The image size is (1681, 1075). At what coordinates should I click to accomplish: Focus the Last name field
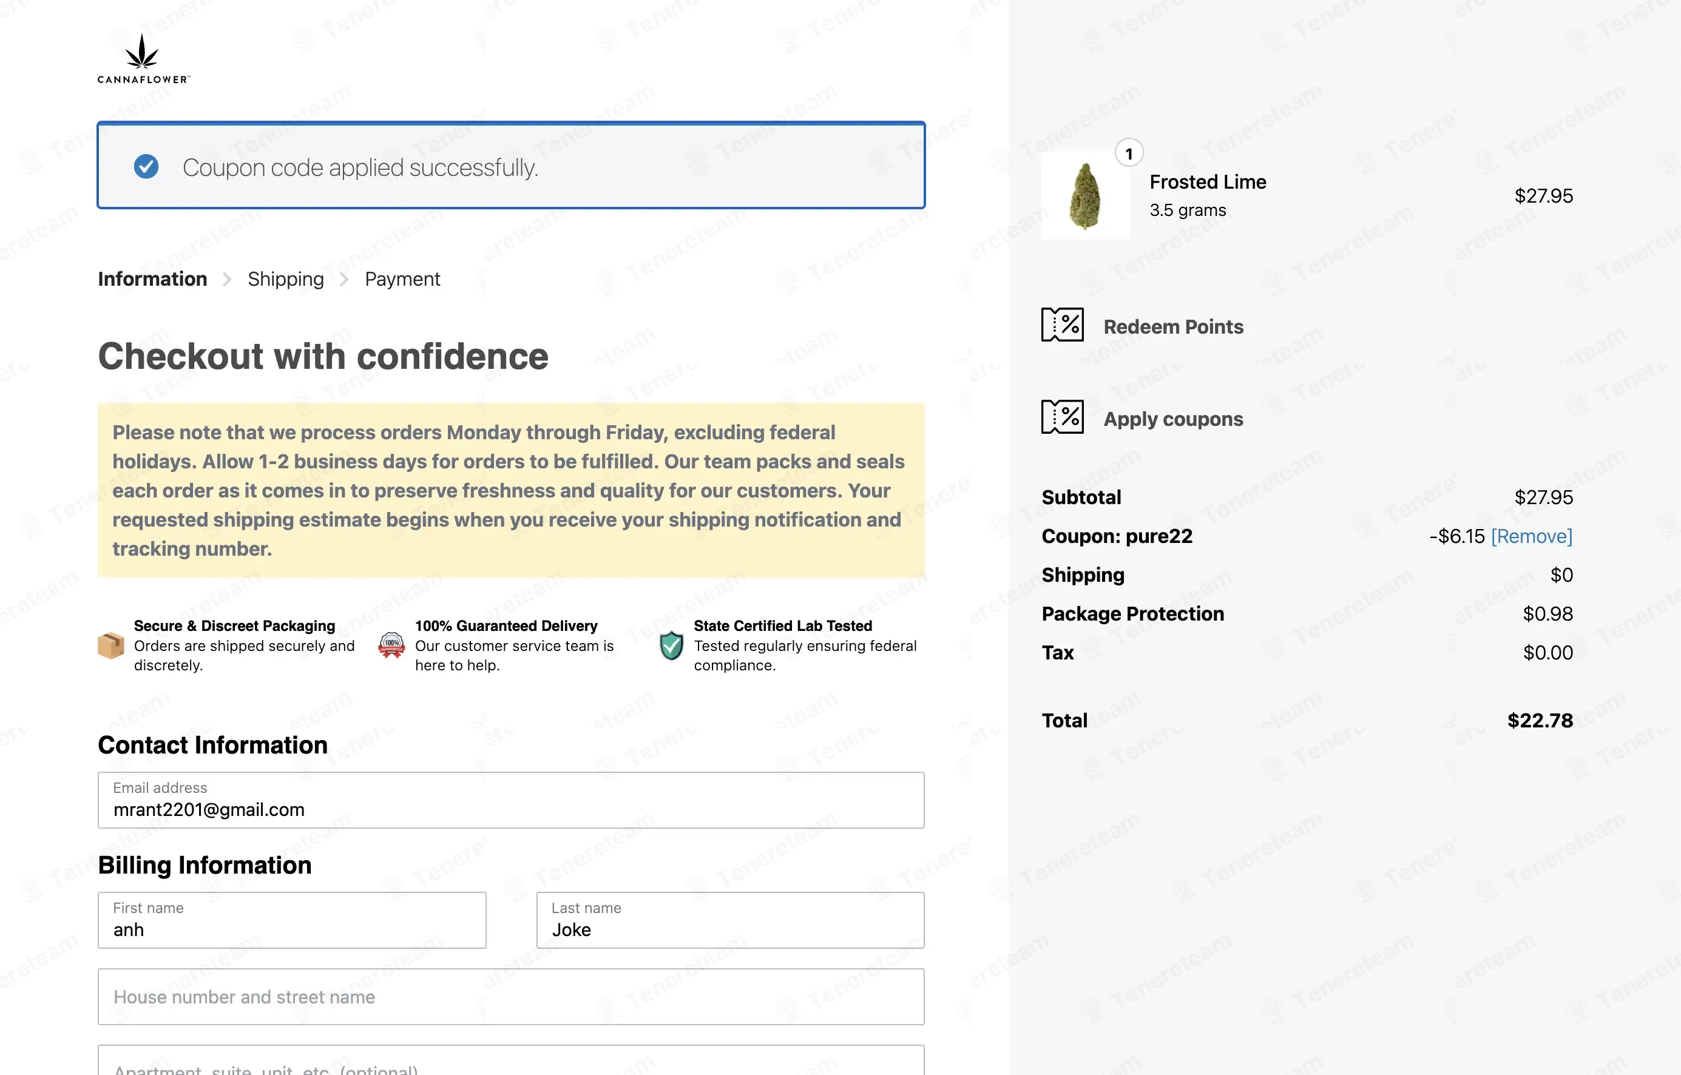click(x=730, y=920)
